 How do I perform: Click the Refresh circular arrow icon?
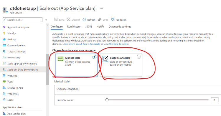click(84, 19)
